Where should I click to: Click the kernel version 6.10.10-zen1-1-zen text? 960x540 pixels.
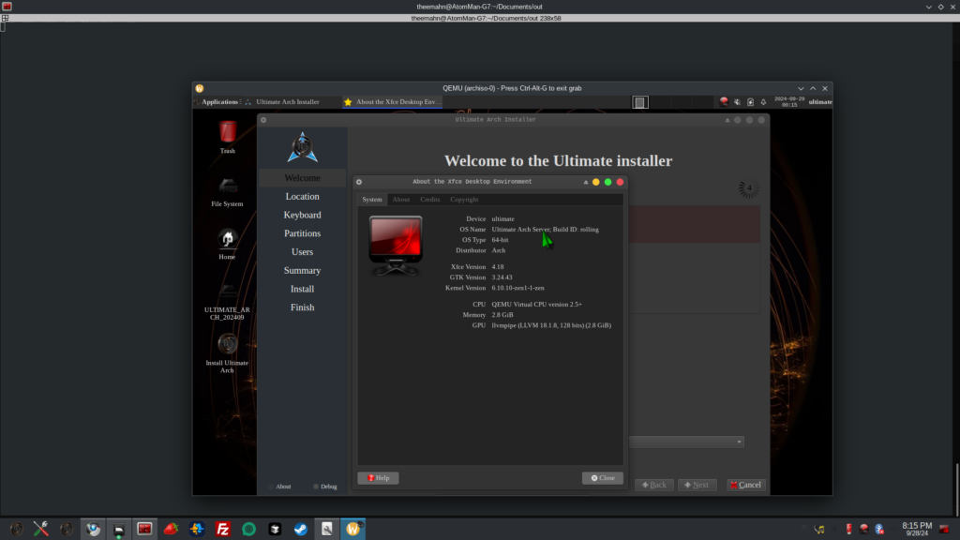(517, 288)
